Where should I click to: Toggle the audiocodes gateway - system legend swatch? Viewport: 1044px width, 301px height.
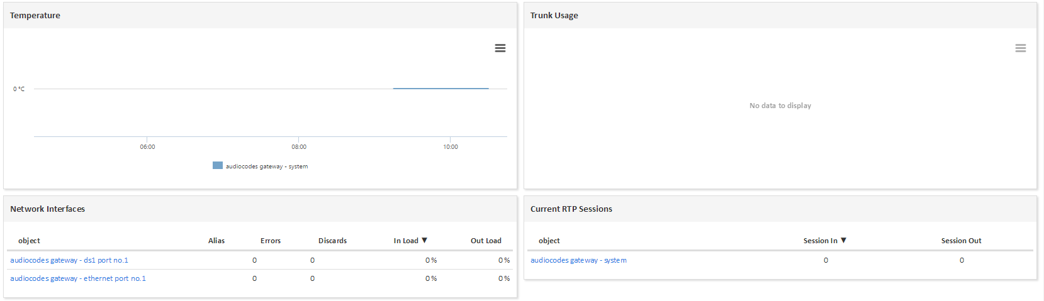[x=218, y=166]
